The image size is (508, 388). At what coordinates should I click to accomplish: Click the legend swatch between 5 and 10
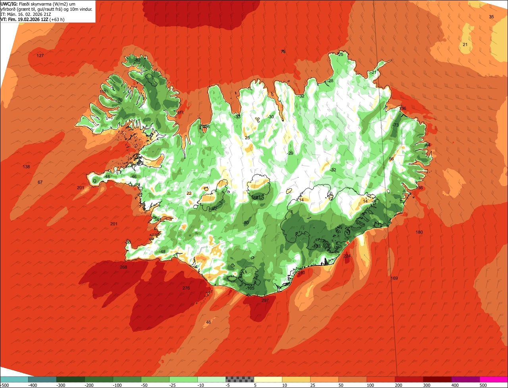coord(268,379)
